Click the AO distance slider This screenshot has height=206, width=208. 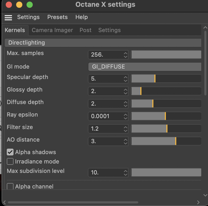(x=166, y=141)
